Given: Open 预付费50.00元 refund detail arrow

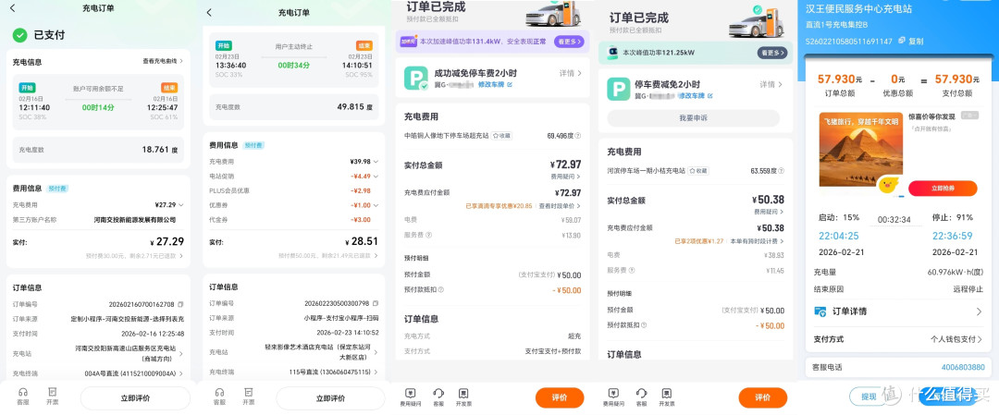Looking at the screenshot, I should point(376,256).
